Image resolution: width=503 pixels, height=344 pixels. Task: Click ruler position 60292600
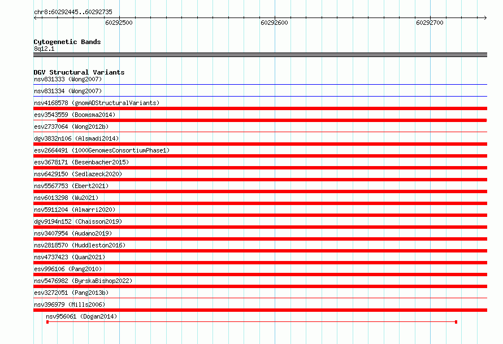click(x=274, y=23)
